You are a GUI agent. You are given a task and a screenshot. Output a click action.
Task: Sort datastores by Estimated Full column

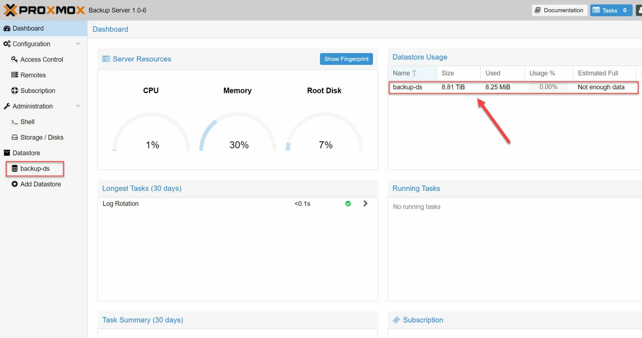tap(605, 73)
